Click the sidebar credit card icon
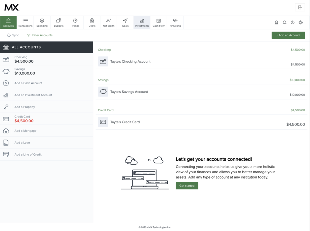This screenshot has width=310, height=231. point(6,119)
